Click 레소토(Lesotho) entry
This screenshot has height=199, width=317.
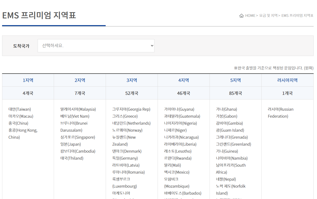click(x=178, y=151)
